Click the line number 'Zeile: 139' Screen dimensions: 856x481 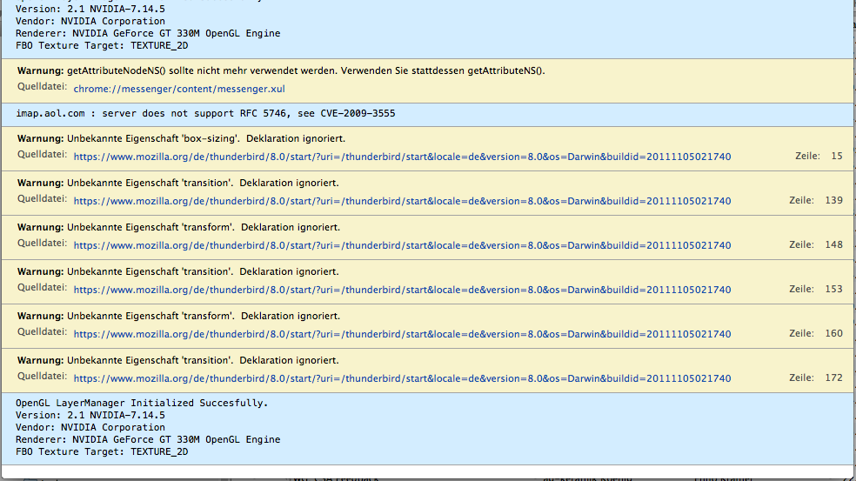(816, 200)
